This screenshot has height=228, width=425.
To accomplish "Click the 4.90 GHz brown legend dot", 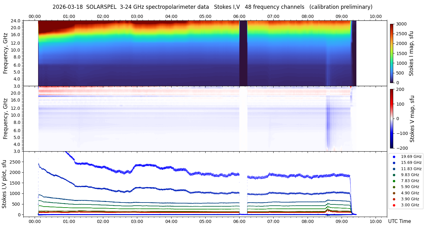I will click(394, 193).
